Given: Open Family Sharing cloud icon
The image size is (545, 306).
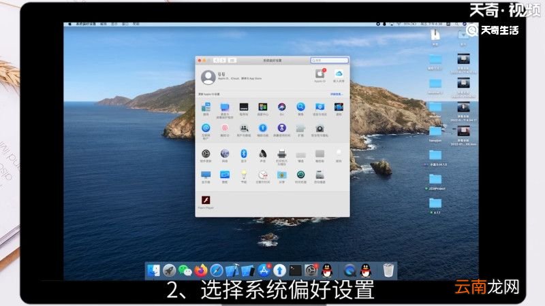Looking at the screenshot, I should click(x=339, y=74).
